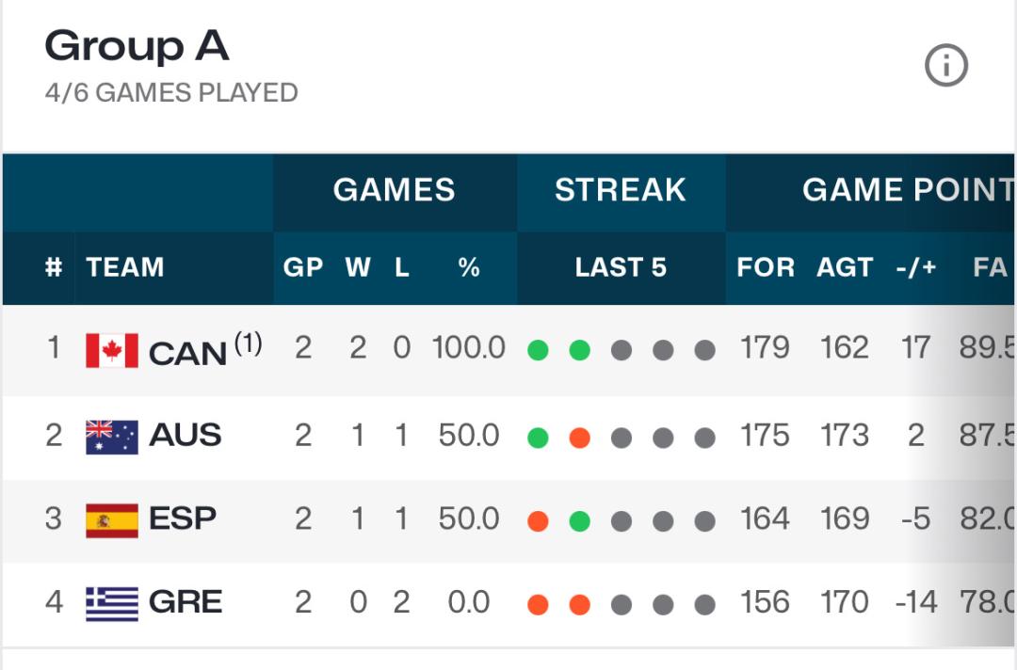Select Canada's first green win dot
The height and width of the screenshot is (670, 1017).
pos(538,351)
